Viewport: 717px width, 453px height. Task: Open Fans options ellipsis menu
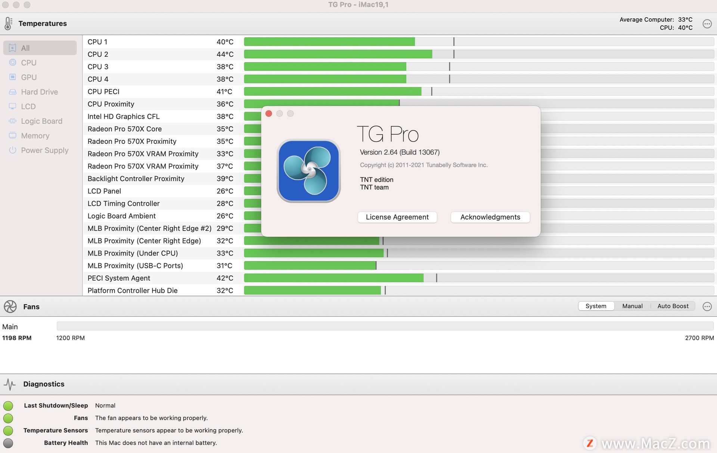click(707, 306)
